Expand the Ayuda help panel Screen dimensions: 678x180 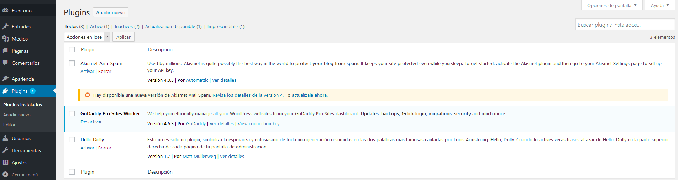pos(660,5)
